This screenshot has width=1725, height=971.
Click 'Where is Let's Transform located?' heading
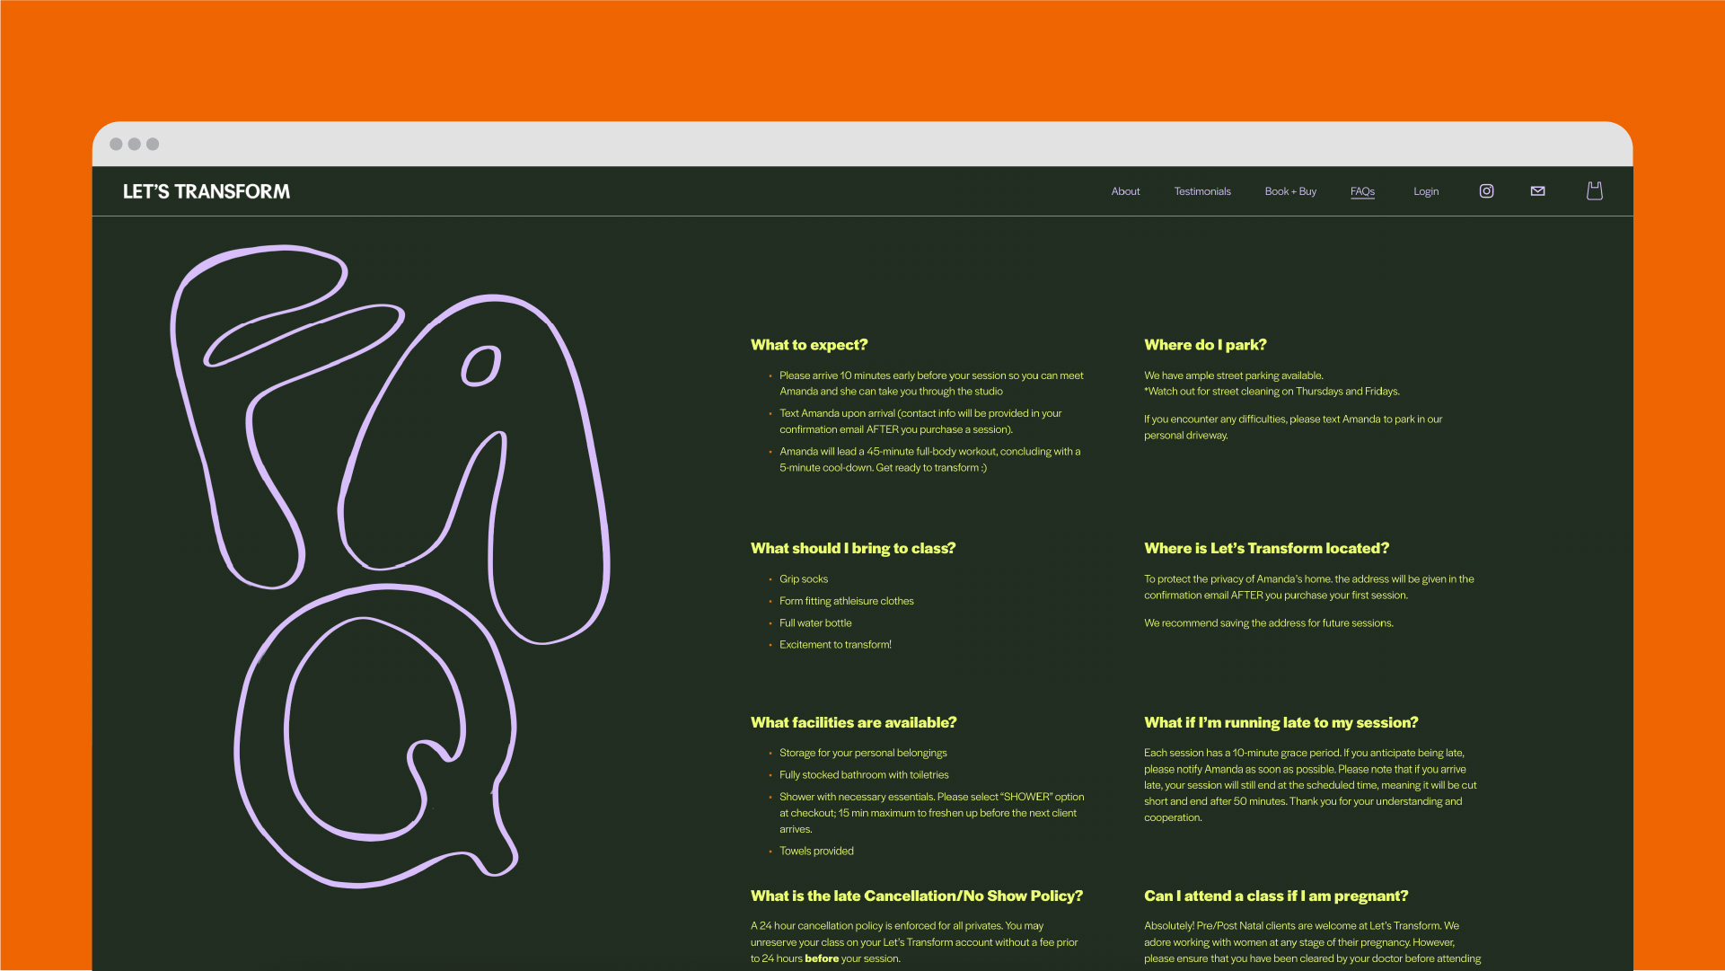coord(1265,548)
